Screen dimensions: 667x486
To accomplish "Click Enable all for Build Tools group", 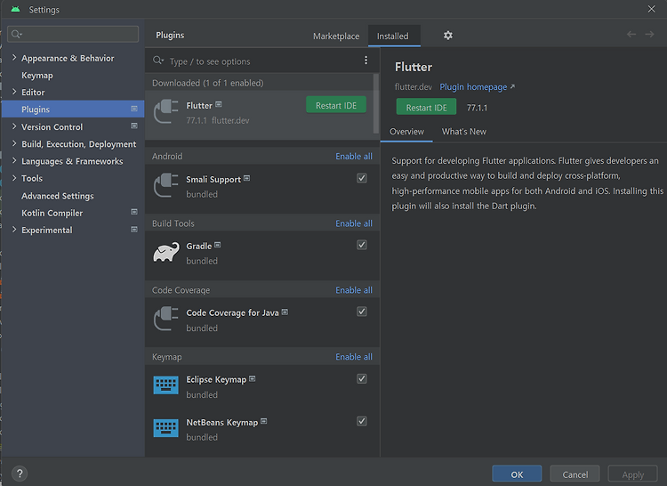I will click(353, 223).
